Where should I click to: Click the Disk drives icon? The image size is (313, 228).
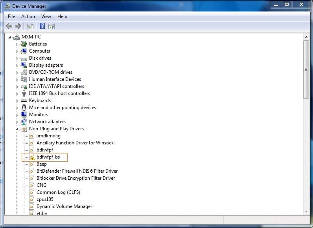[x=24, y=58]
